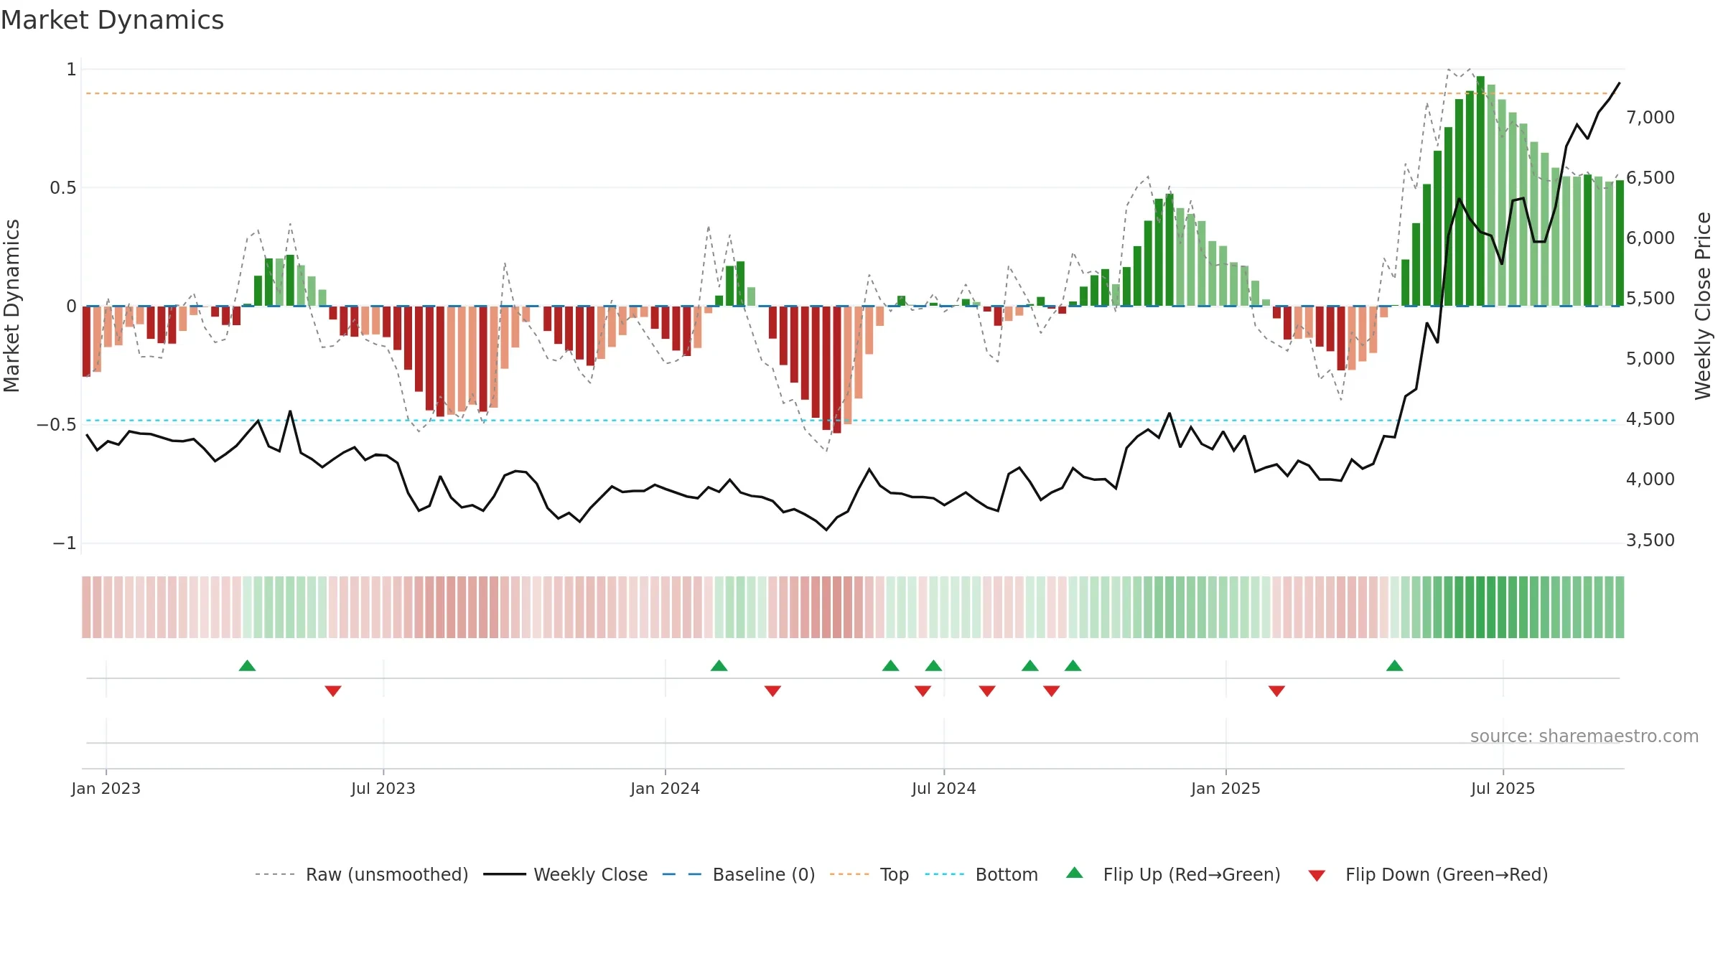Toggle the Top legend entry
This screenshot has width=1723, height=969.
click(869, 874)
